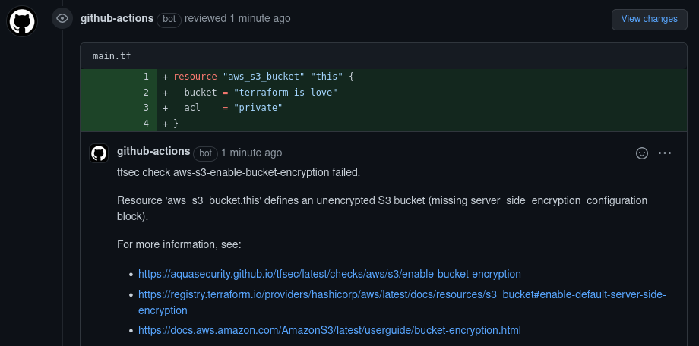Image resolution: width=699 pixels, height=346 pixels.
Task: Open the Terraform registry s3_bucket link
Action: tap(401, 294)
